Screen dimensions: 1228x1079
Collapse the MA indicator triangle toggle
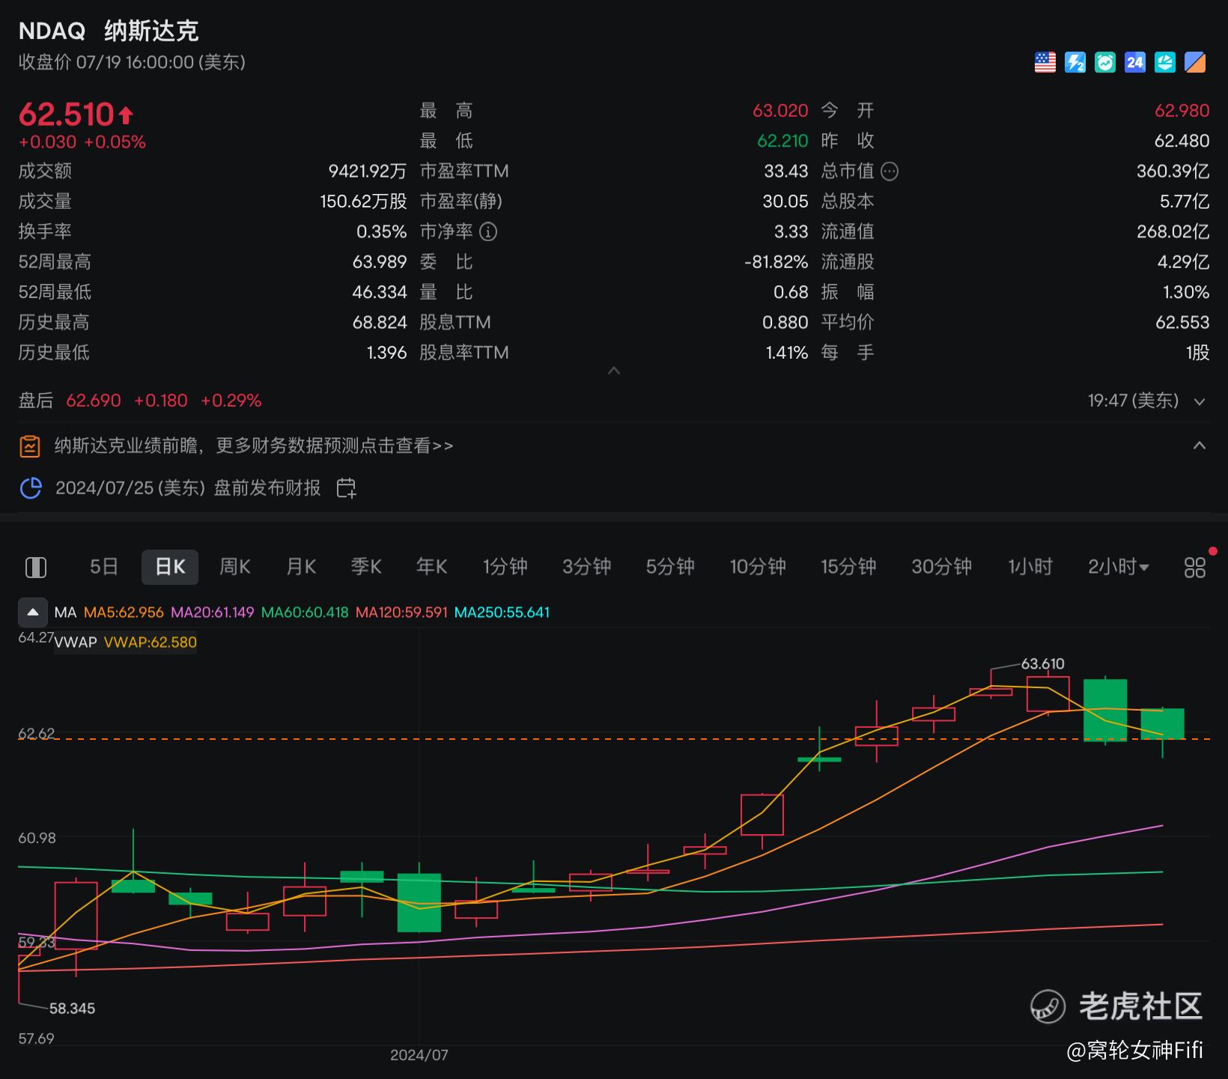pyautogui.click(x=33, y=613)
